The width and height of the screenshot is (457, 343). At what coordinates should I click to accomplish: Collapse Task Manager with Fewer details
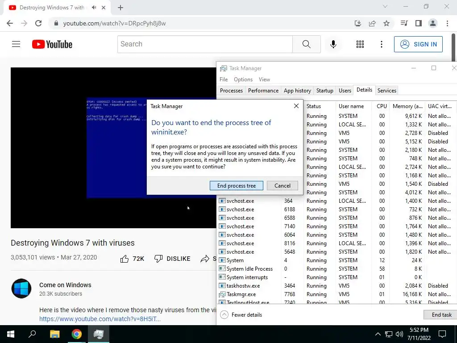tap(241, 315)
